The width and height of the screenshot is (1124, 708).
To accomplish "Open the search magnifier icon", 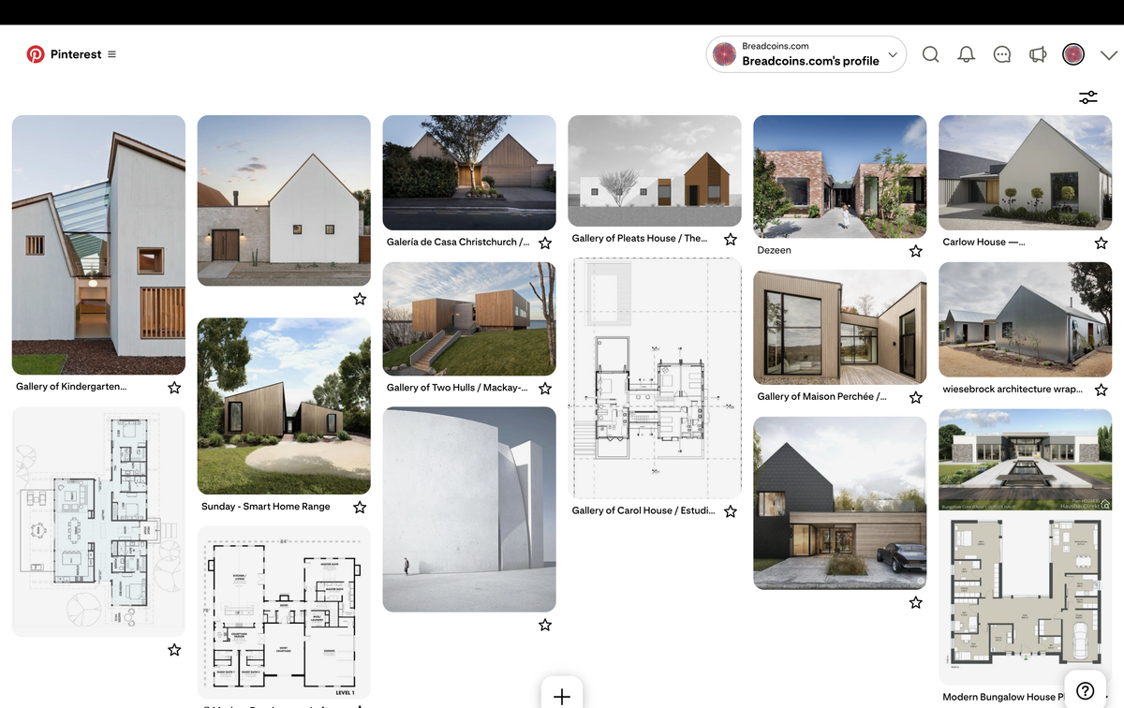I will (x=930, y=54).
